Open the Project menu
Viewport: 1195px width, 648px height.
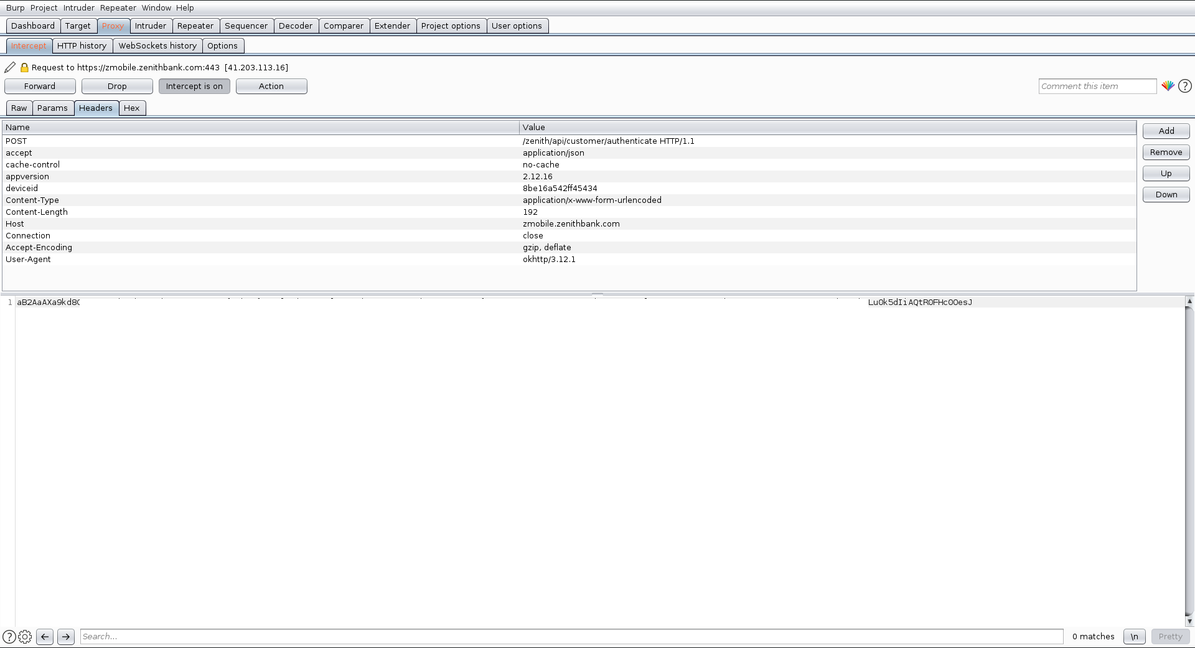(44, 7)
